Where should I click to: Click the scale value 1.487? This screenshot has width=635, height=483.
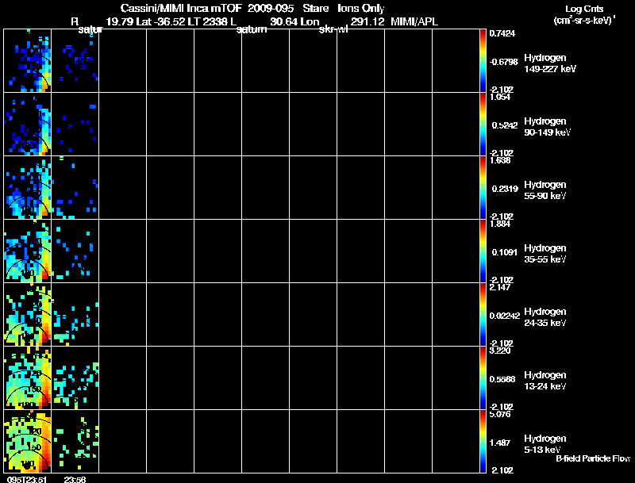tap(500, 443)
